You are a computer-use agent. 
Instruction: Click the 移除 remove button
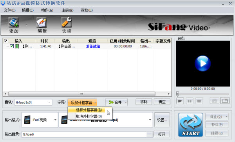pyautogui.click(x=144, y=102)
